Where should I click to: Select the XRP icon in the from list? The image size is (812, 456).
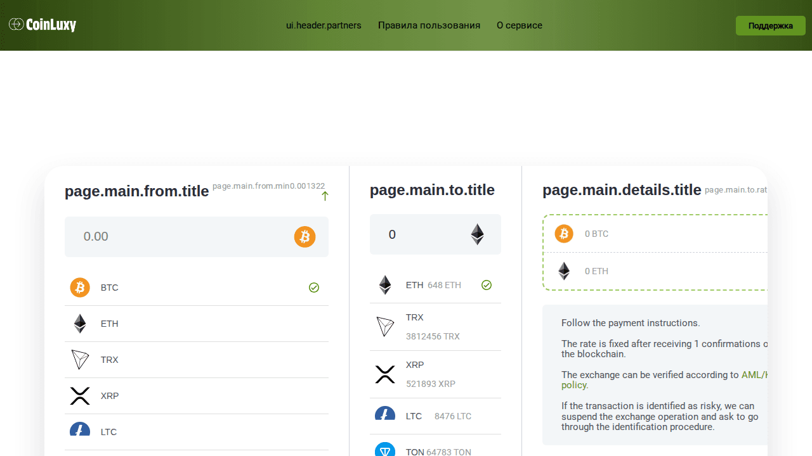pyautogui.click(x=80, y=396)
